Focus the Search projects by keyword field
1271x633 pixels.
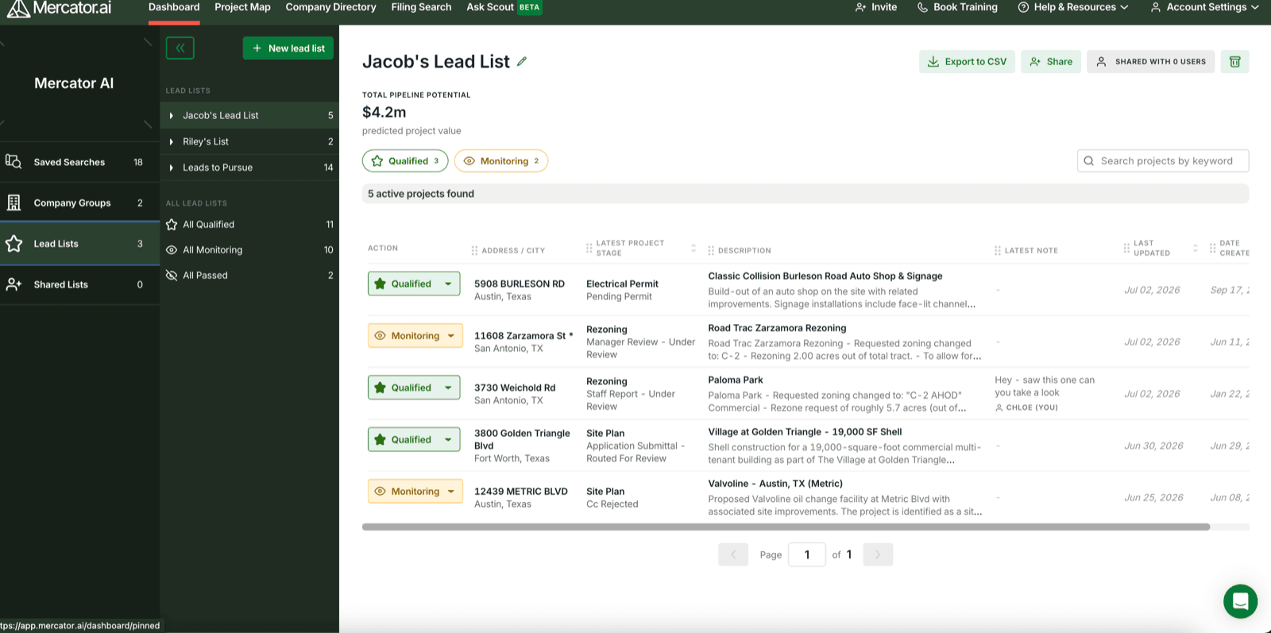[1163, 160]
